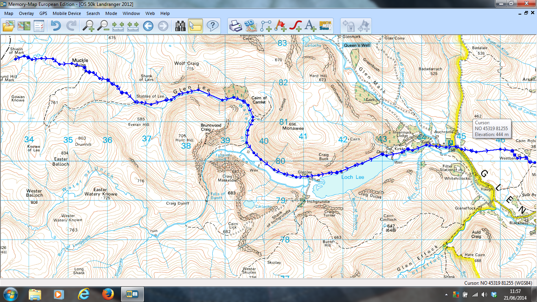Click the Wolf Craig label

[x=187, y=63]
